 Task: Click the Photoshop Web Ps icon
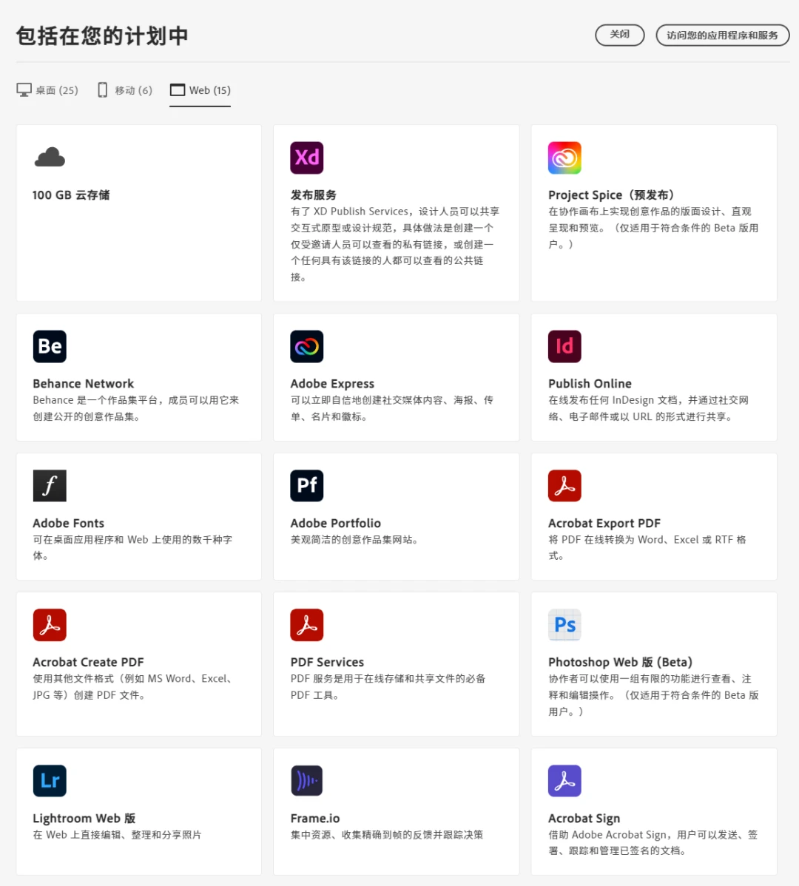[x=564, y=625]
